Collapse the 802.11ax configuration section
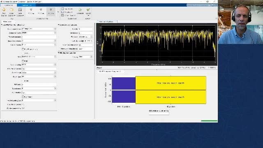The width and height of the screenshot is (263, 148). (x=2, y=25)
